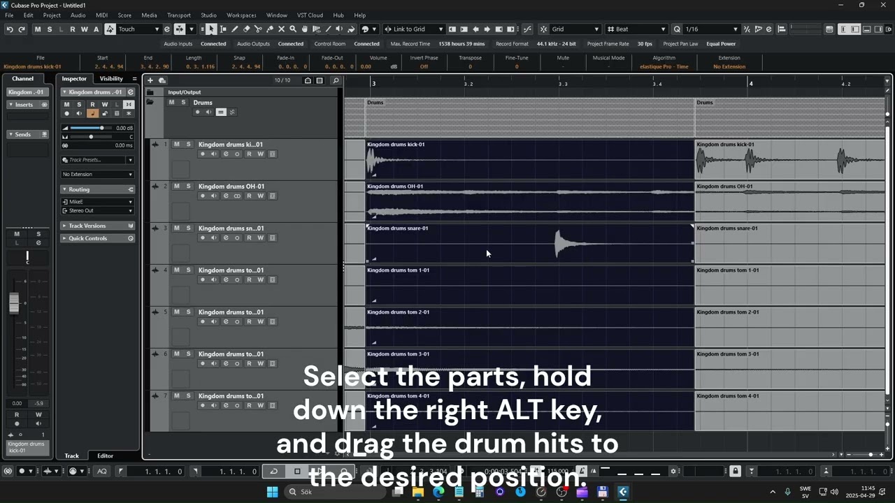Switch to the Editor tab
Image resolution: width=895 pixels, height=503 pixels.
(105, 455)
